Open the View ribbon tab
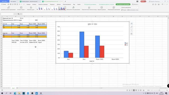169x95 pixels. pyautogui.click(x=74, y=4)
